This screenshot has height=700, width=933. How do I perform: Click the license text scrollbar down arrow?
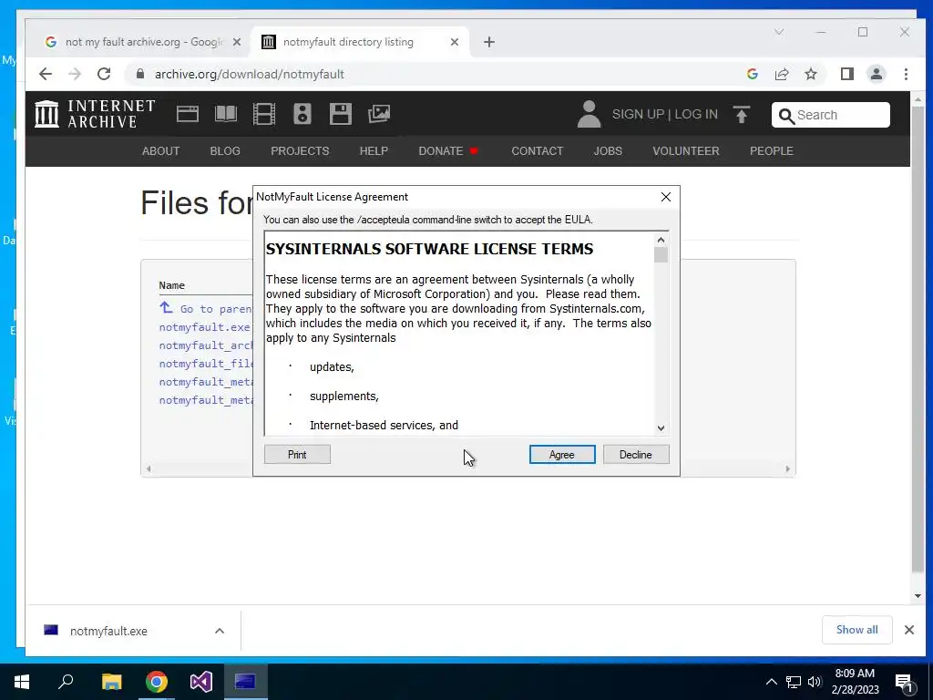[661, 428]
